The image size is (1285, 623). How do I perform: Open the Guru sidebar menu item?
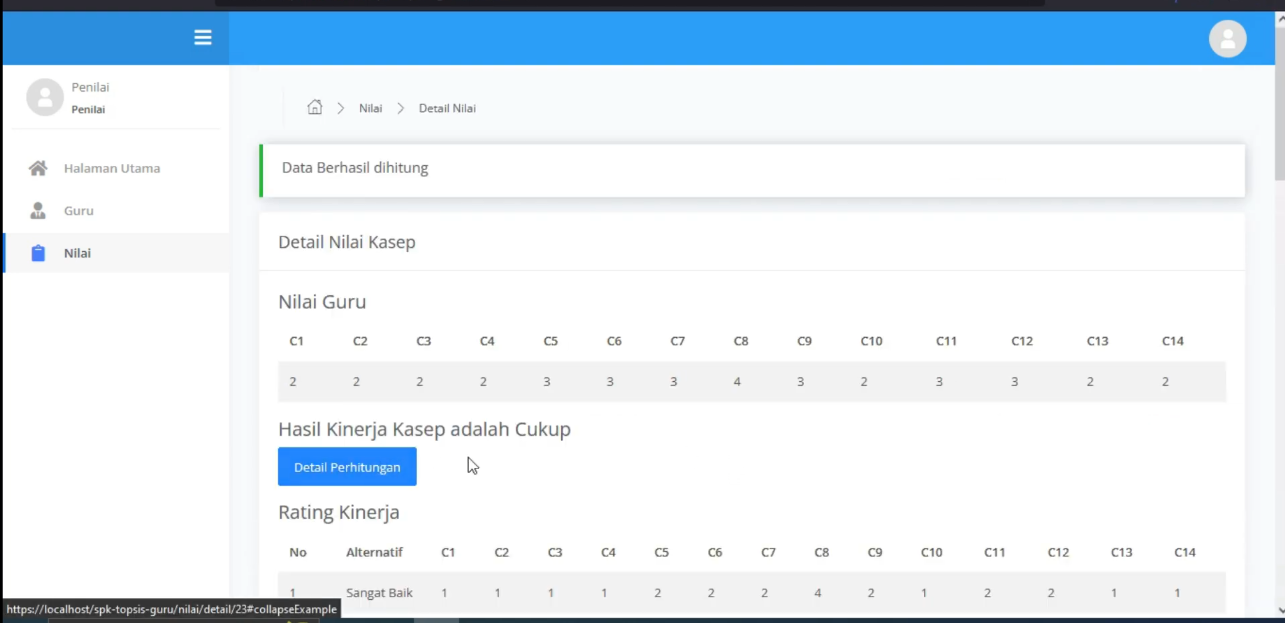tap(116, 211)
